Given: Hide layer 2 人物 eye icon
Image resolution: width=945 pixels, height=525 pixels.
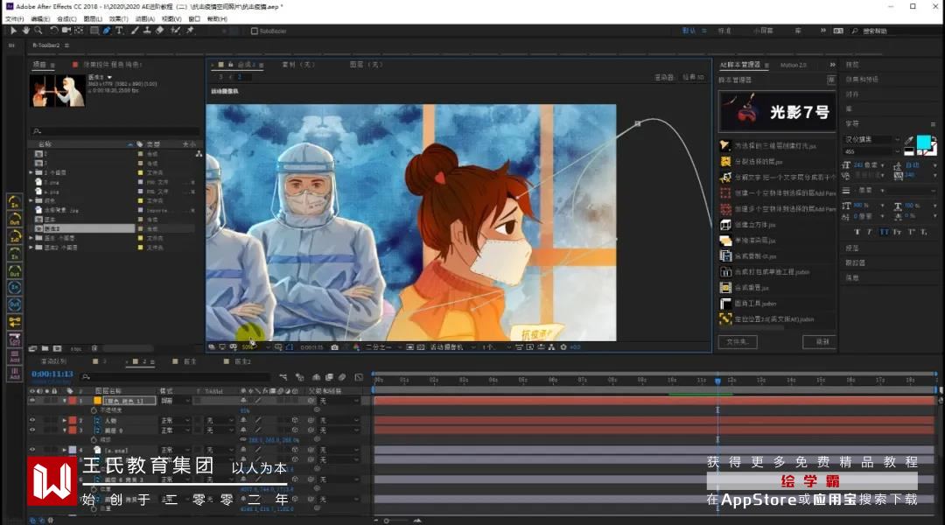Looking at the screenshot, I should [x=32, y=420].
